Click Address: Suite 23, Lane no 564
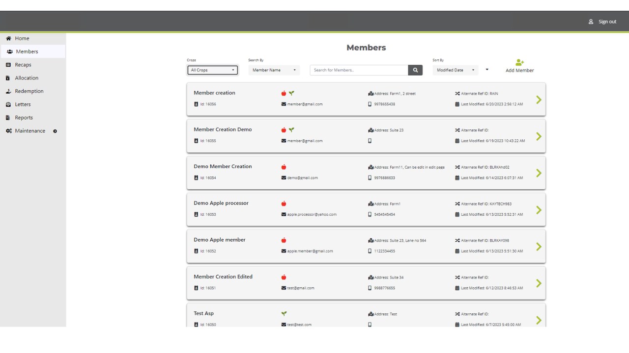The width and height of the screenshot is (629, 353). [400, 241]
